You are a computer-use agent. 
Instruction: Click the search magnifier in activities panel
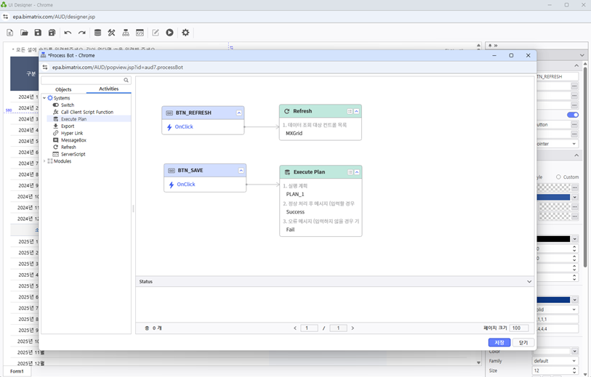126,81
